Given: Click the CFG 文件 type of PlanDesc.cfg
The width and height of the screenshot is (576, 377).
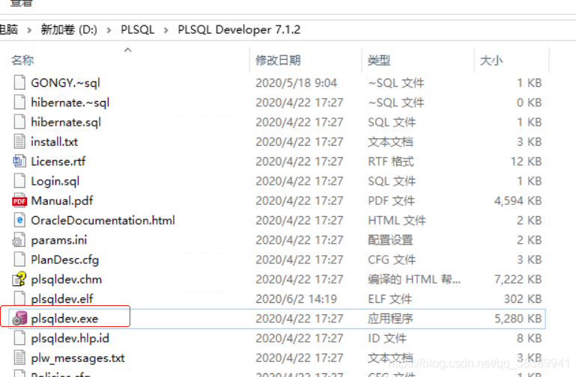Looking at the screenshot, I should 392,260.
